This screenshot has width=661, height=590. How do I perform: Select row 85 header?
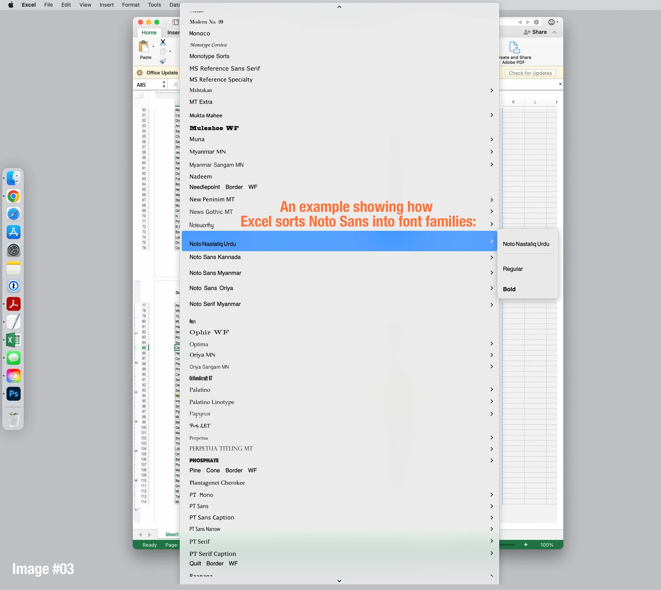tap(144, 348)
